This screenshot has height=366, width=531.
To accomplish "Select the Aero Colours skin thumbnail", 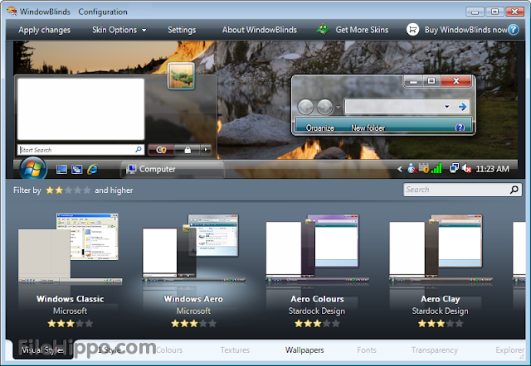I will click(317, 248).
